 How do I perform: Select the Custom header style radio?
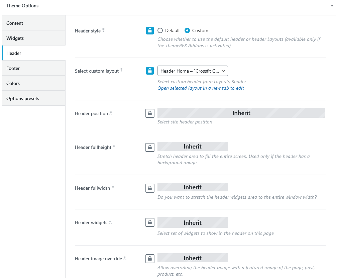coord(187,31)
